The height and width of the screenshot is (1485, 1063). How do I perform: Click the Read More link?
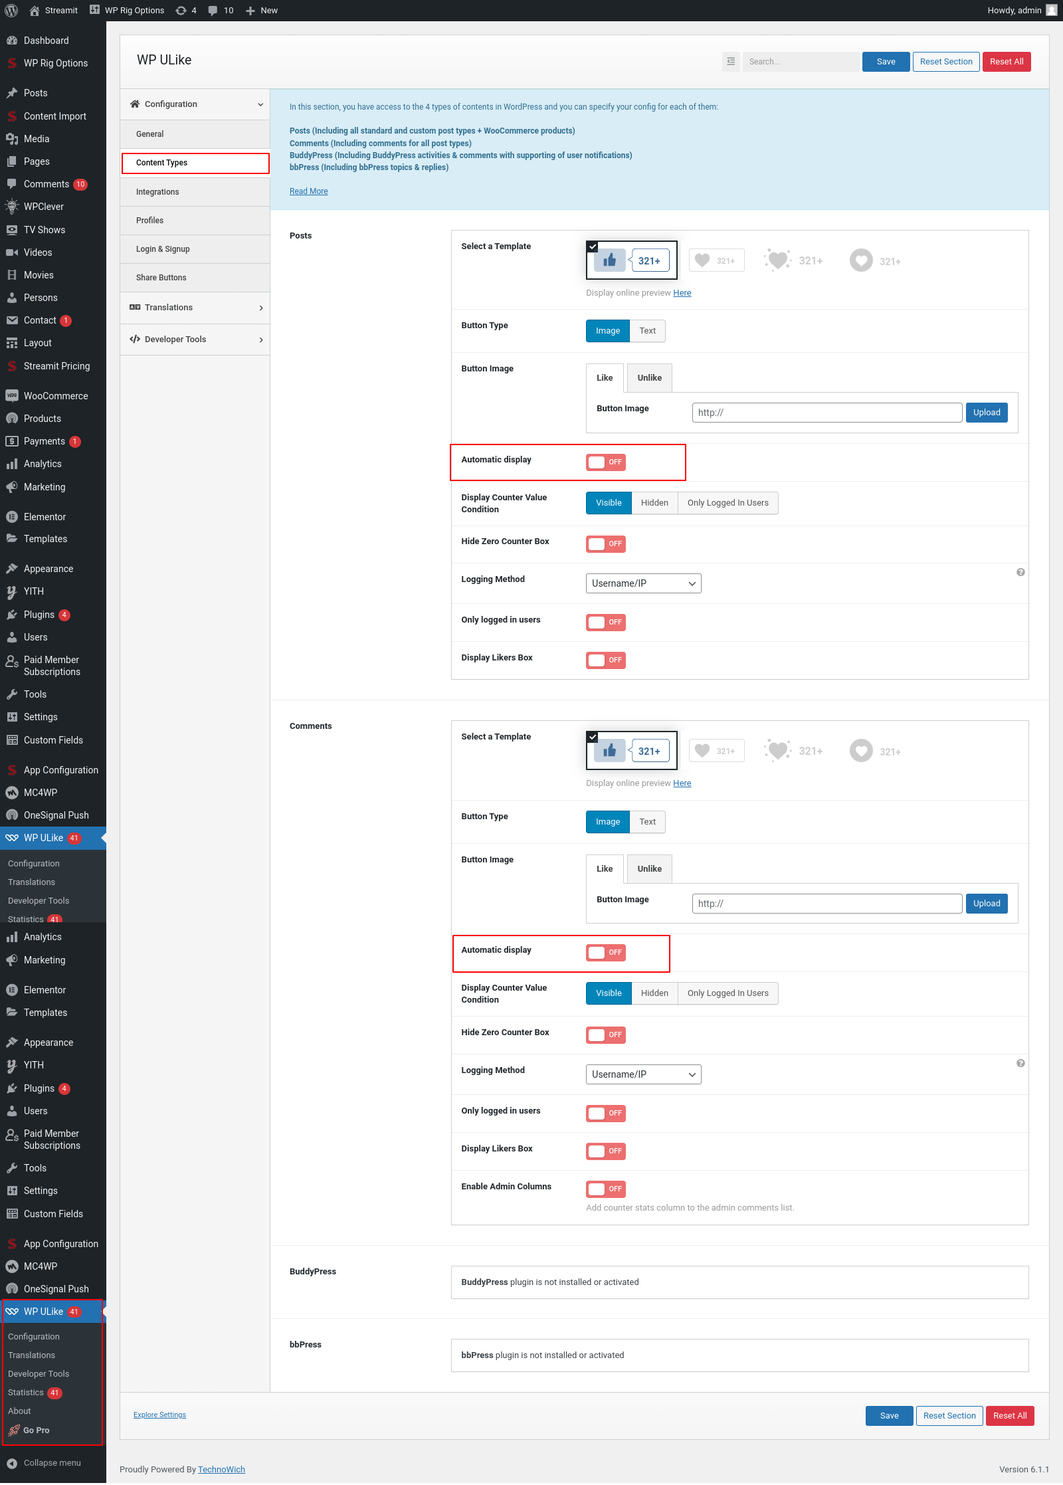308,191
